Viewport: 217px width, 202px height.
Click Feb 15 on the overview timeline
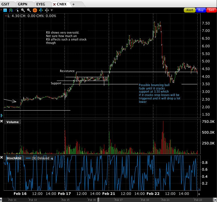(65, 200)
